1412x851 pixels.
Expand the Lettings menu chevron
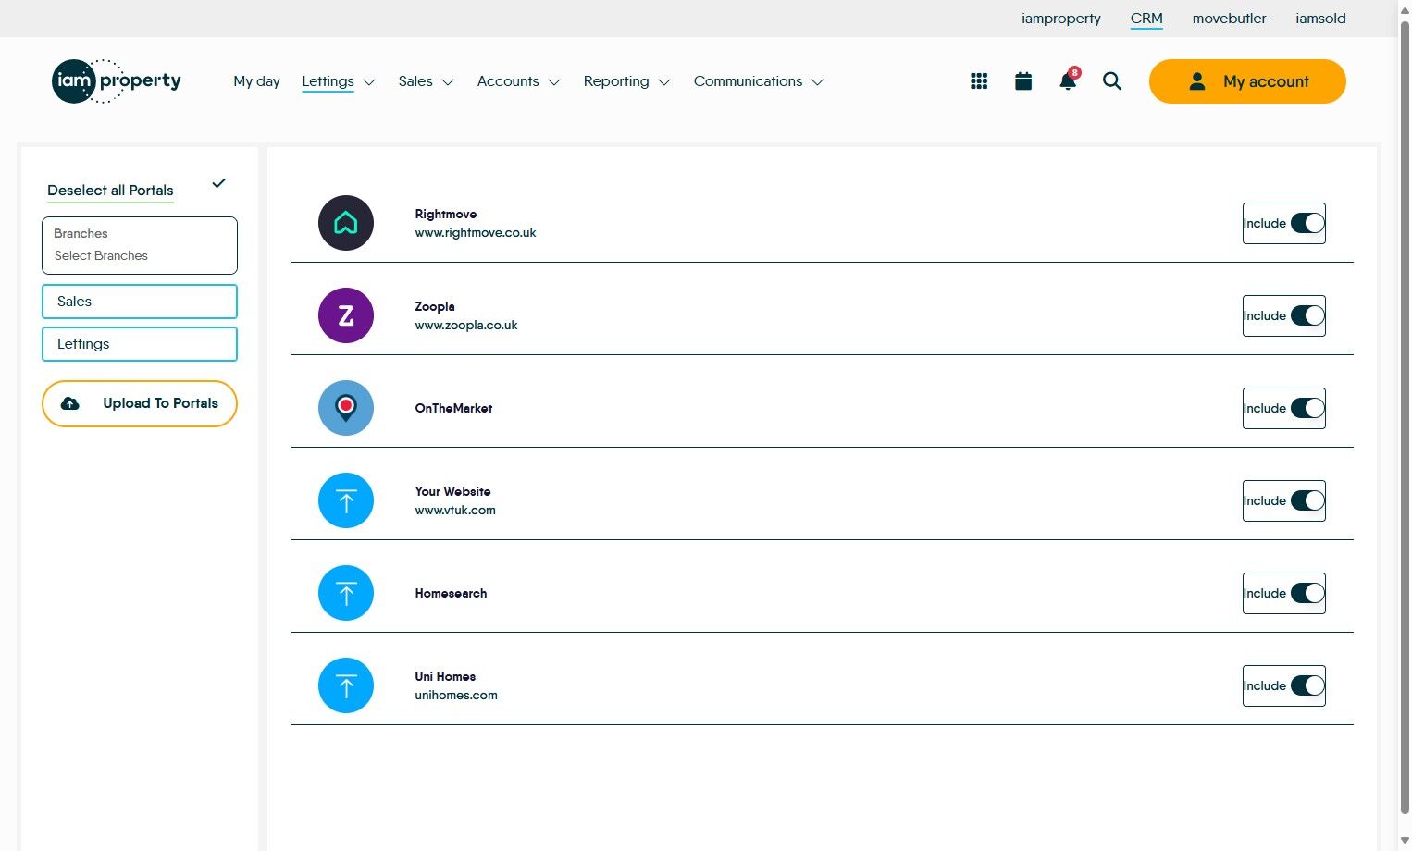click(x=369, y=82)
